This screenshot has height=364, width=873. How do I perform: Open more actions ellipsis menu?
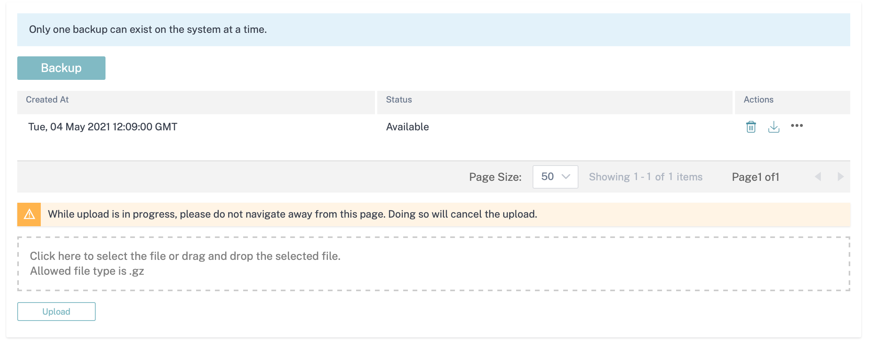click(x=797, y=126)
